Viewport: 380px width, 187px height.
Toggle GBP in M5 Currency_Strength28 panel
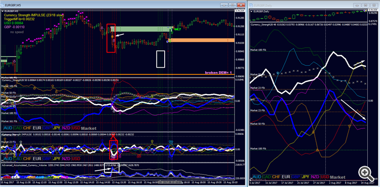47,128
